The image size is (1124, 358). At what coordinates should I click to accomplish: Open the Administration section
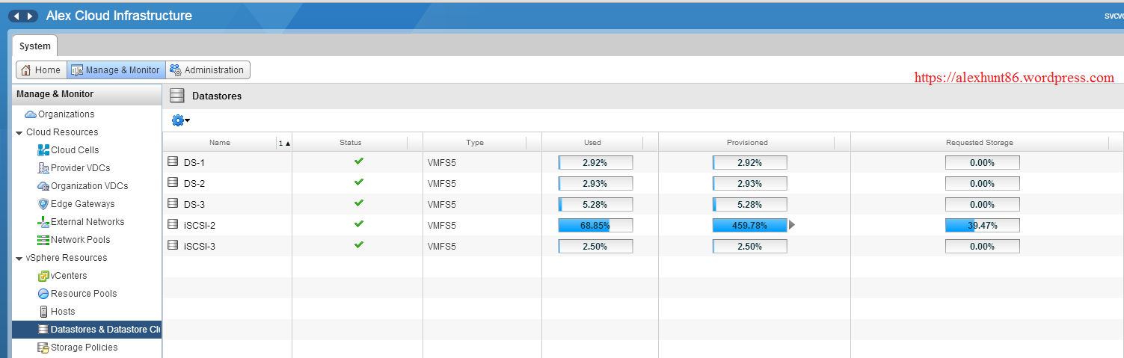tap(208, 70)
